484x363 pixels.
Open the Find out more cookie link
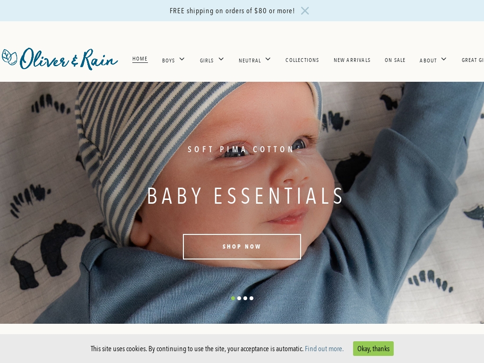click(324, 349)
